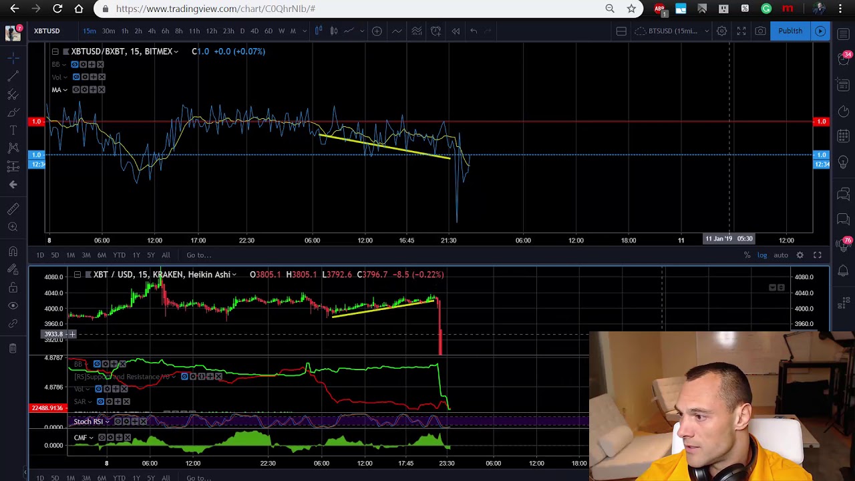
Task: Open the compare or add symbol icon
Action: click(377, 31)
